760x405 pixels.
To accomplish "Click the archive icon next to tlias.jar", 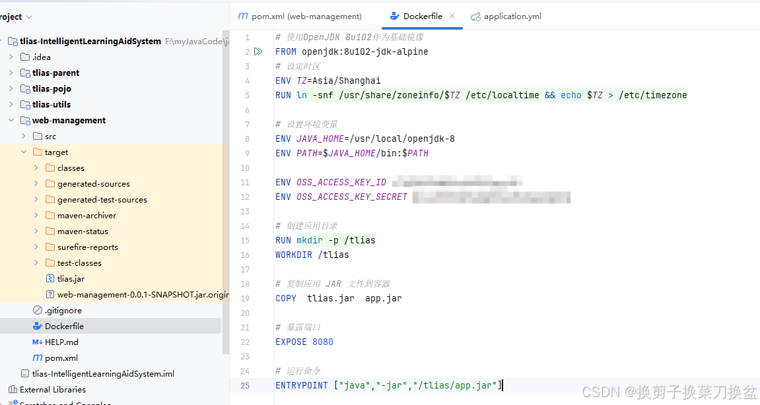I will point(51,278).
